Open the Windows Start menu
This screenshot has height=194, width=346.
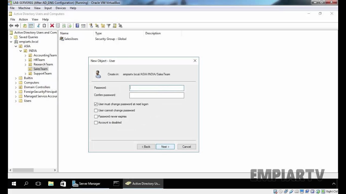[14, 183]
